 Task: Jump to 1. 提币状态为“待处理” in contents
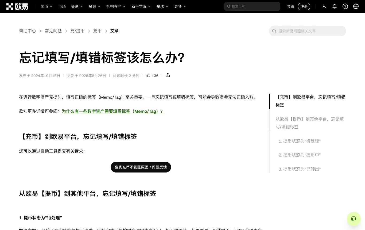tap(300, 141)
